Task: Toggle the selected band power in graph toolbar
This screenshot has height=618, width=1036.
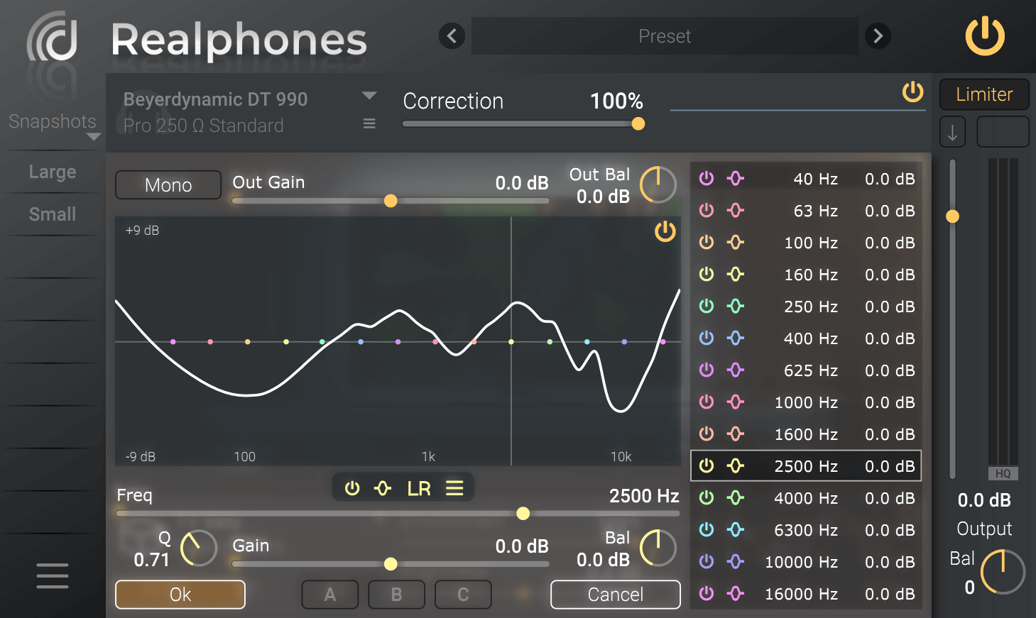Action: pos(352,488)
